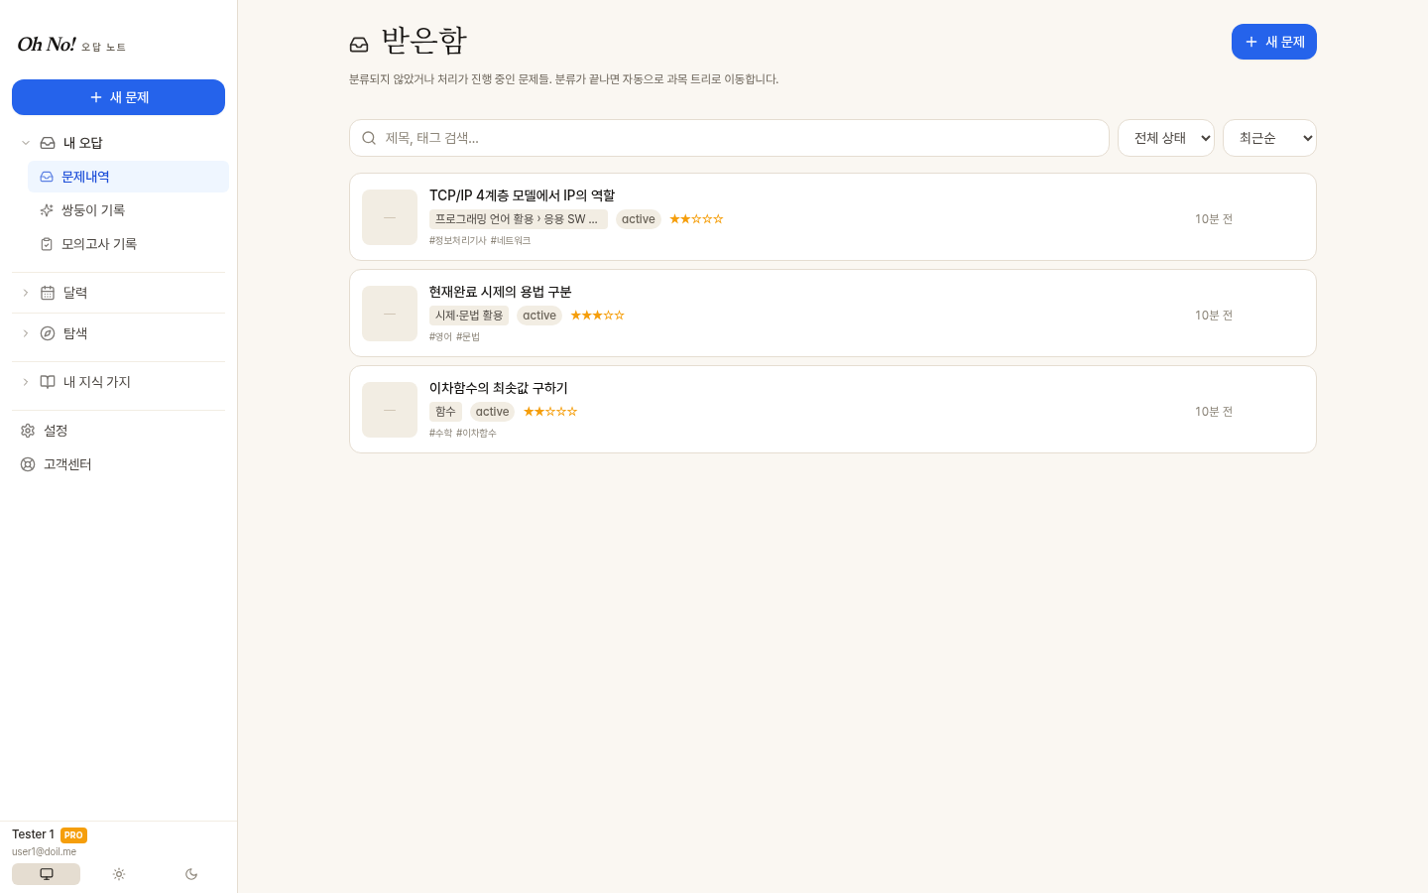This screenshot has width=1428, height=893.
Task: Click sidebar 새 문제 button
Action: click(118, 97)
